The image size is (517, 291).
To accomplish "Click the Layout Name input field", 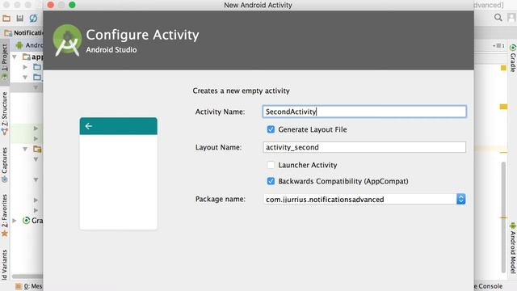I will (x=364, y=147).
